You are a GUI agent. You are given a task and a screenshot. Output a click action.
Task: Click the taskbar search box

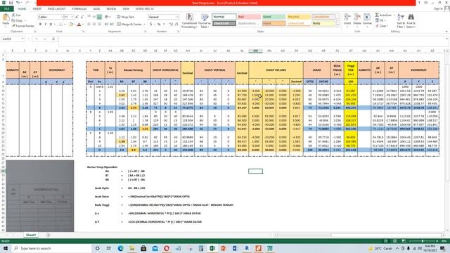coord(51,248)
